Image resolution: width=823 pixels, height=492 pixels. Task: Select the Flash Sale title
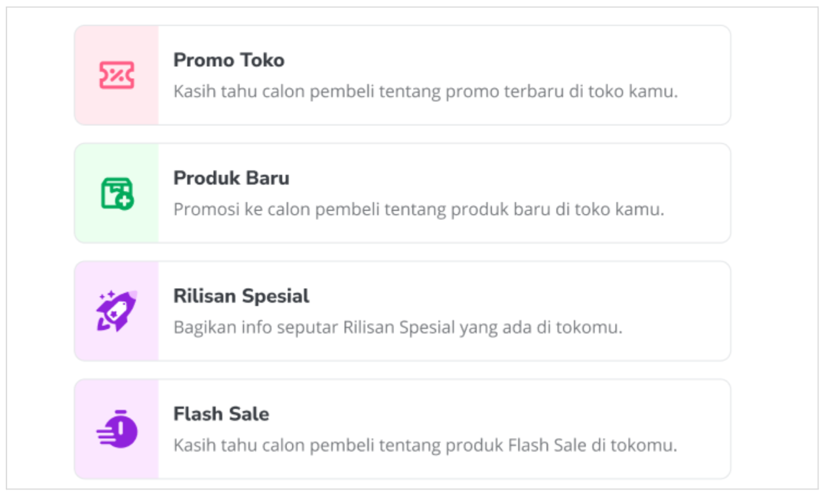(221, 414)
